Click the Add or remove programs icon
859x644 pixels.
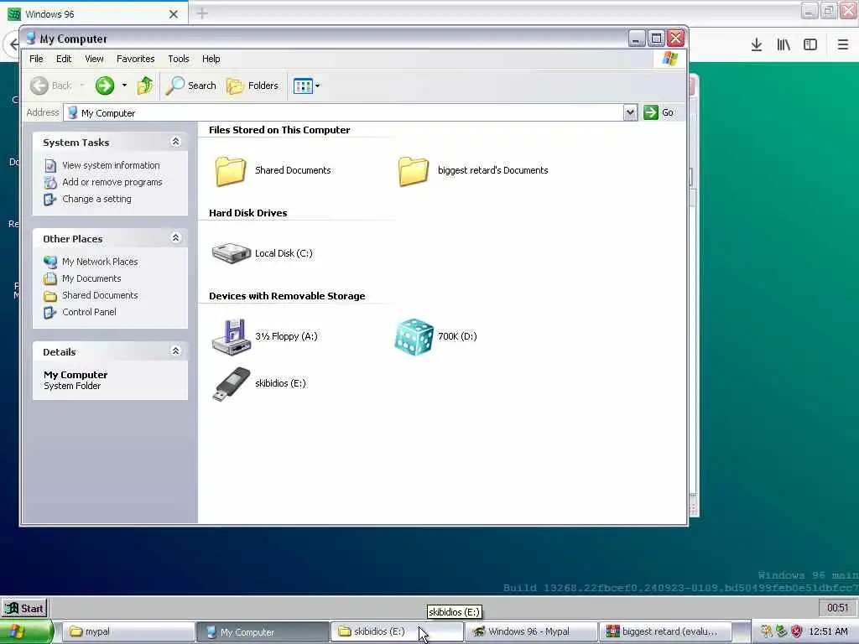(50, 182)
